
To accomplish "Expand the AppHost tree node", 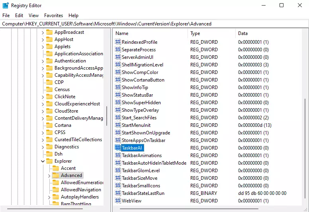I will (x=43, y=39).
